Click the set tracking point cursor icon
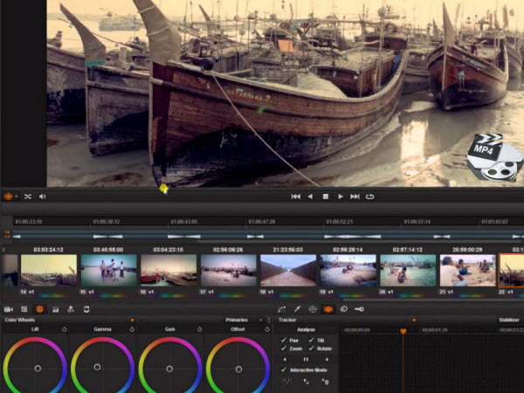The image size is (524, 393). tap(307, 381)
